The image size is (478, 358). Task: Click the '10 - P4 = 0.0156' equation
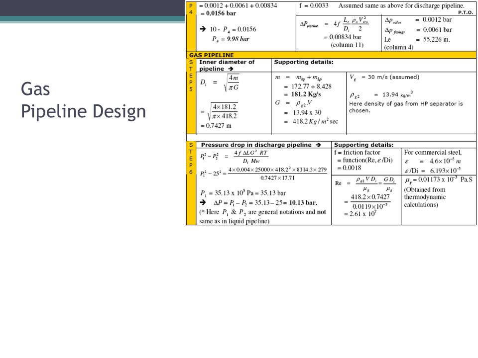233,29
